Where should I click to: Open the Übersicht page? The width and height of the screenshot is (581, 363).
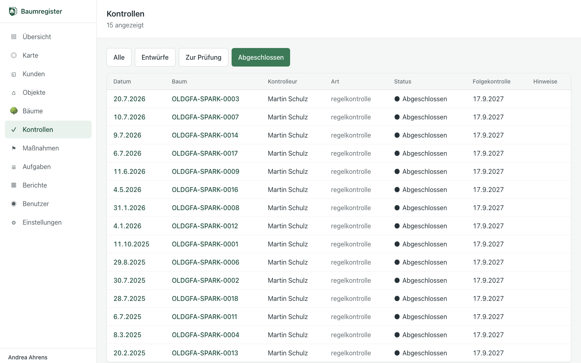click(48, 37)
